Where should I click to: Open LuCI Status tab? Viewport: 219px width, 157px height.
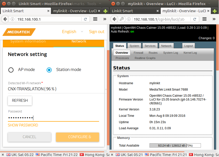coord(120,46)
